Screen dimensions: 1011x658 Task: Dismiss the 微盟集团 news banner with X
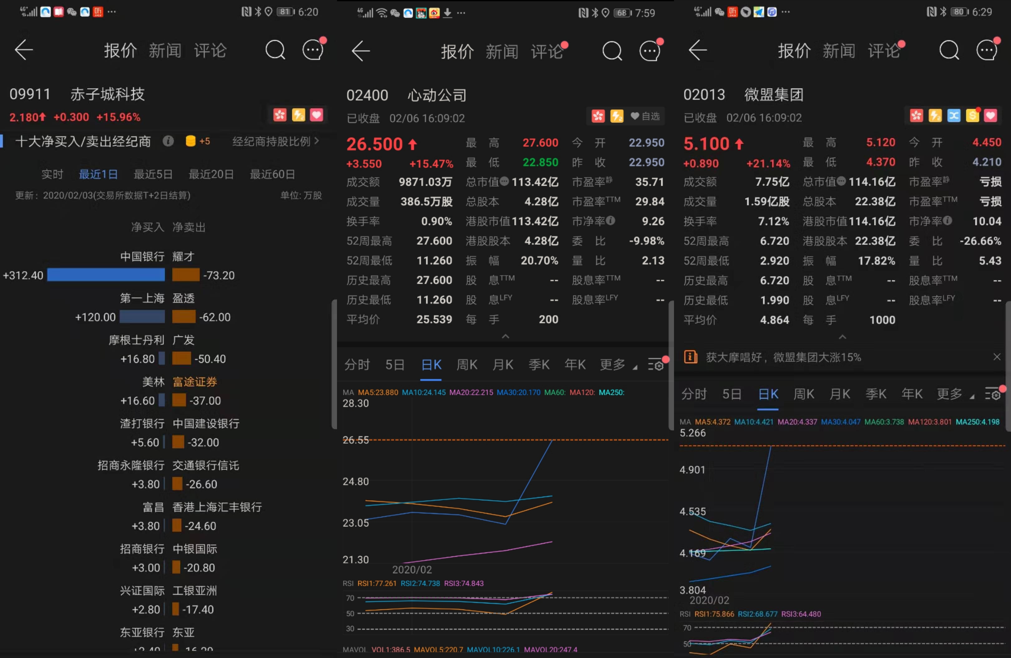997,357
